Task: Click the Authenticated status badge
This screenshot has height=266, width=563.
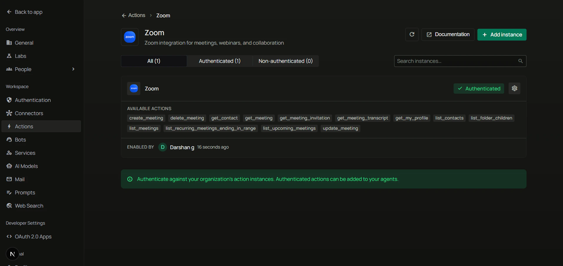Action: point(479,88)
